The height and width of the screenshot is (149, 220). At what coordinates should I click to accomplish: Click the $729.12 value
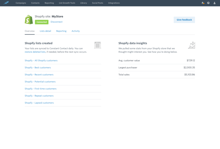(x=191, y=60)
